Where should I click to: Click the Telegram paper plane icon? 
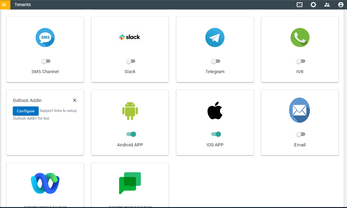[x=215, y=37]
